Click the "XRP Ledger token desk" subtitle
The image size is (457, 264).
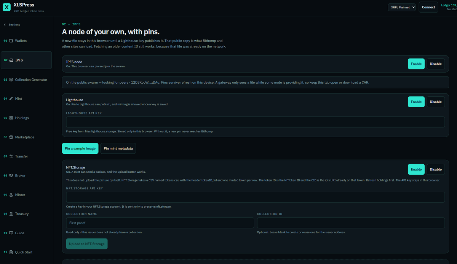29,11
